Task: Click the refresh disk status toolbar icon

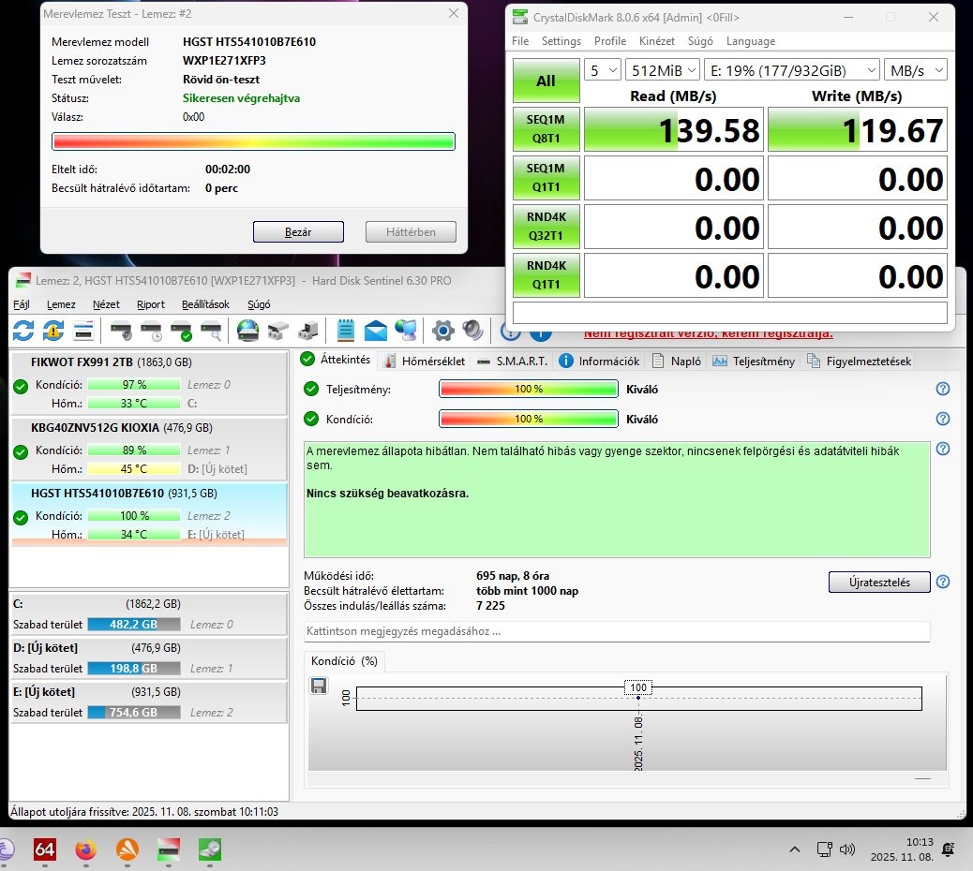Action: point(23,330)
